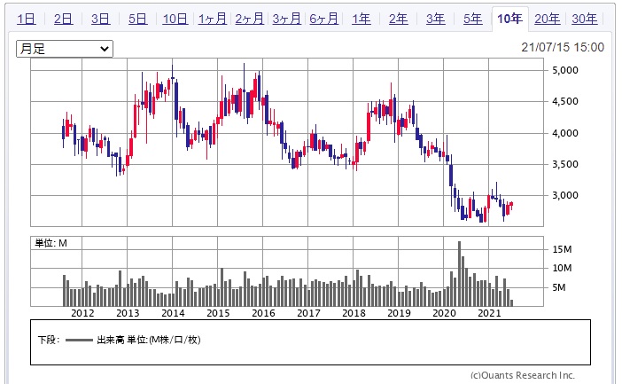This screenshot has width=622, height=384.
Task: Switch chart range to 10日
Action: tap(175, 19)
